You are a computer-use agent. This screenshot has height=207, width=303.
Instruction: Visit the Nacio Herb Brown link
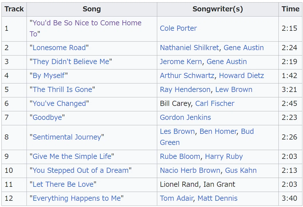pos(190,170)
